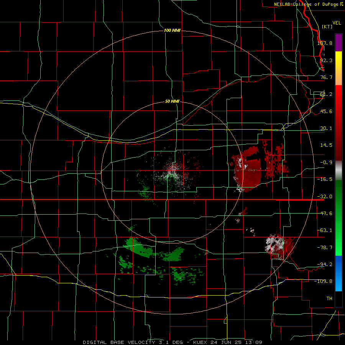Click the 100 NMI range ring label
The image size is (345, 345).
pyautogui.click(x=172, y=30)
